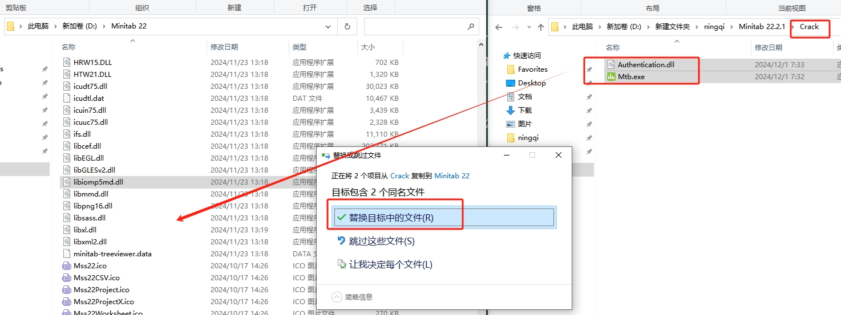Viewport: 841px width, 315px height.
Task: Click 新加卷 (D:) breadcrumb in Minitab 22 window
Action: [x=80, y=26]
